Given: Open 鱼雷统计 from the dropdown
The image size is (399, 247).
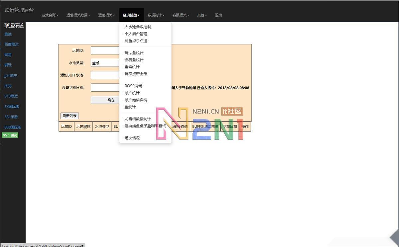Looking at the screenshot, I should coord(132,67).
